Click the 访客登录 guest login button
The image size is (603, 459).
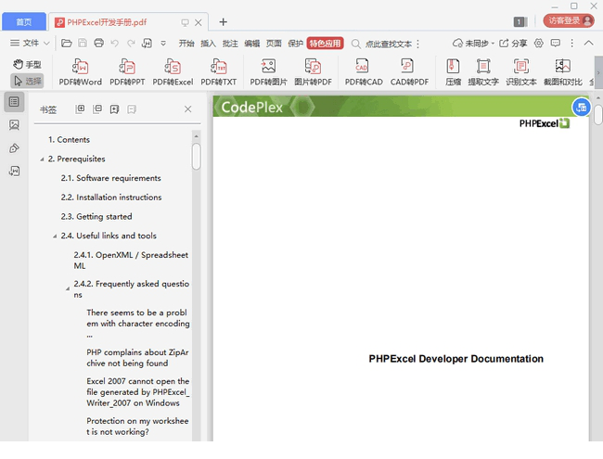pos(569,20)
